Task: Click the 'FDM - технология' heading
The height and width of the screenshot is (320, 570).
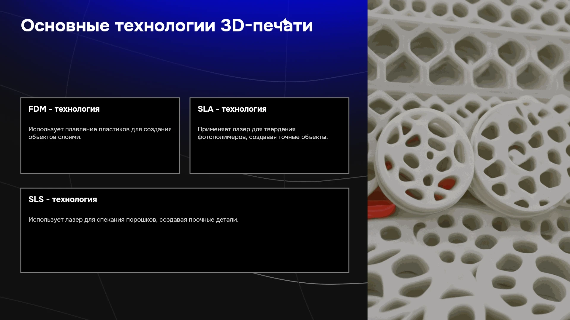Action: 64,109
